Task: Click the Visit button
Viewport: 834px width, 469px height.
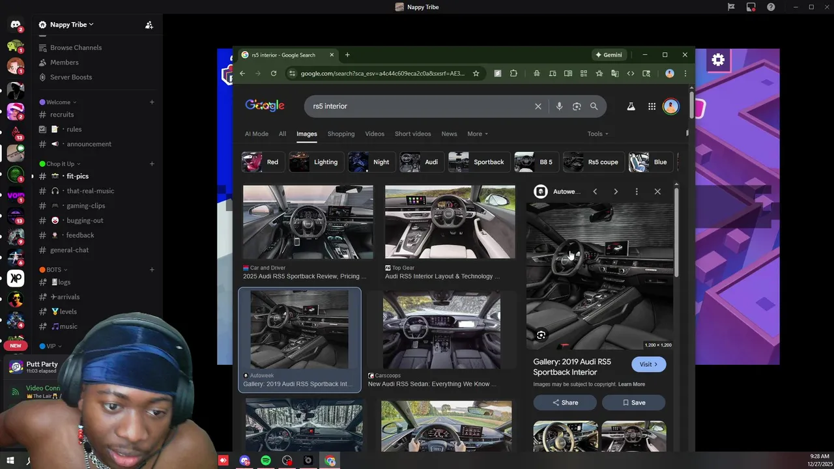Action: [x=648, y=364]
